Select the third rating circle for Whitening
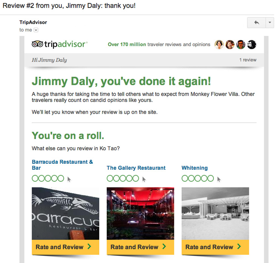Viewport: 279px width, 263px height. click(x=198, y=178)
